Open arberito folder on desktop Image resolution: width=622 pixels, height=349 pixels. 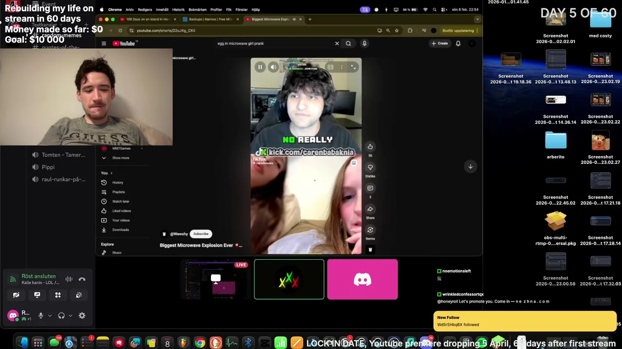click(x=555, y=145)
